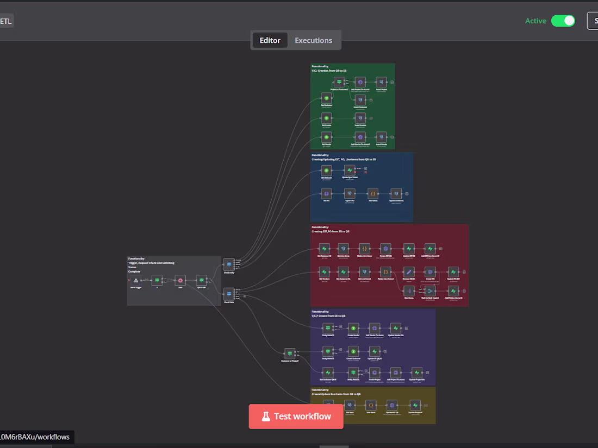Viewport: 598px width, 448px height.
Task: Switch to the Executions tab
Action: pos(313,40)
